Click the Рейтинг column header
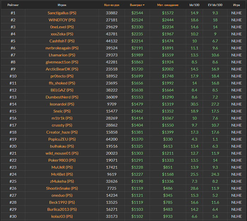This screenshot has width=247, height=221. coord(13,5)
